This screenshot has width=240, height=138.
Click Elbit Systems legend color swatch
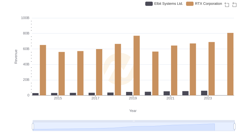point(149,4)
